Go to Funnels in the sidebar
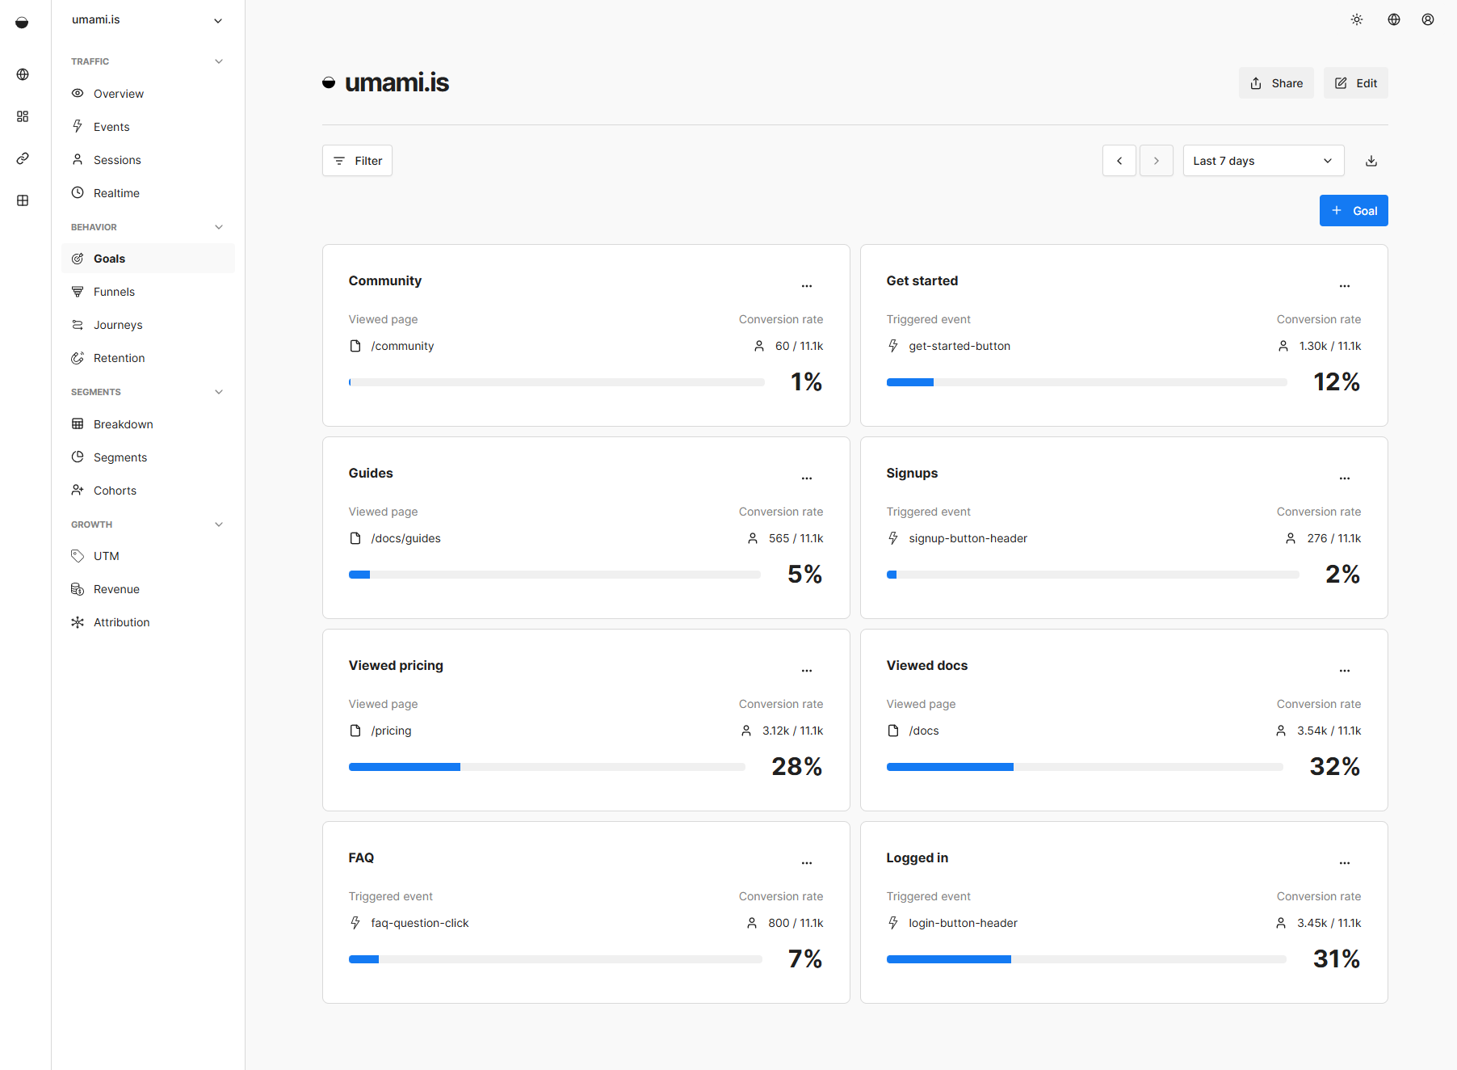This screenshot has height=1070, width=1457. pos(114,292)
